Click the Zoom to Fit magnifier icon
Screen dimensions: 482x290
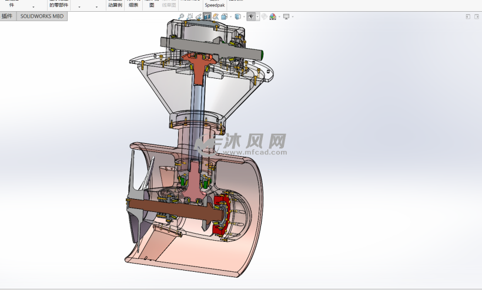coord(181,16)
